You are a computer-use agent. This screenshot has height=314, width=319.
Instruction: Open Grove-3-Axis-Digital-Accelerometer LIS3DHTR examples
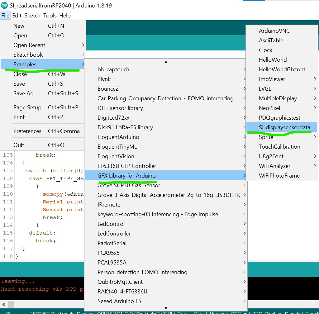pyautogui.click(x=166, y=195)
